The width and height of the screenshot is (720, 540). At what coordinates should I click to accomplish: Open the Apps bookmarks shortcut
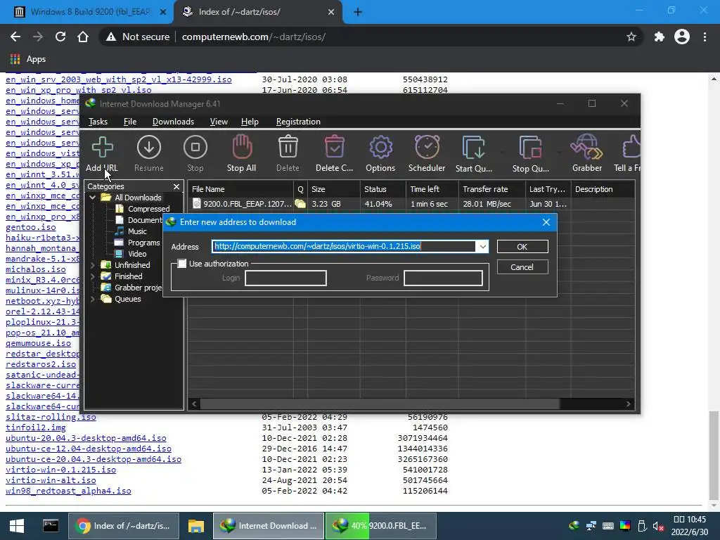[27, 59]
